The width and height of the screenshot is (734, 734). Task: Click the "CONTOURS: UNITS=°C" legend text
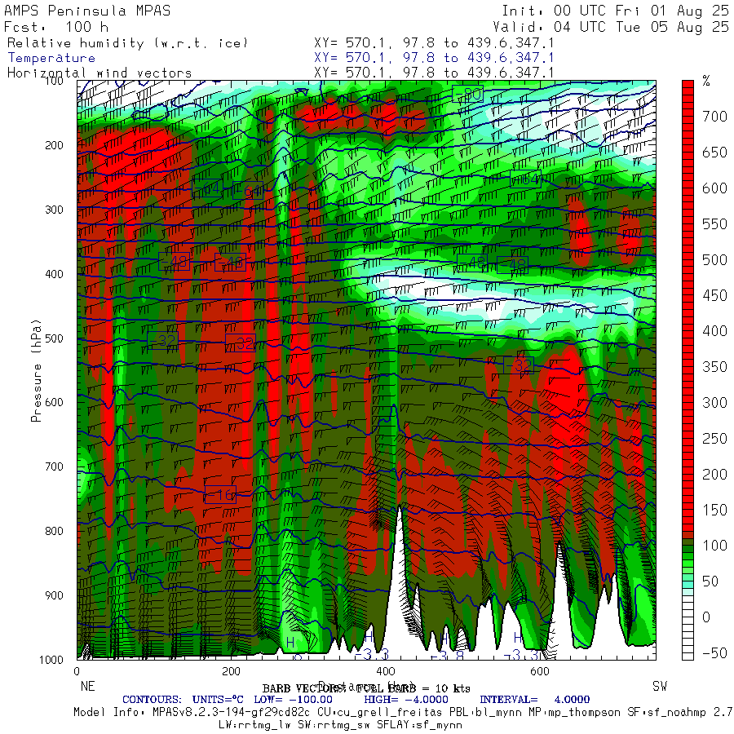click(x=183, y=700)
